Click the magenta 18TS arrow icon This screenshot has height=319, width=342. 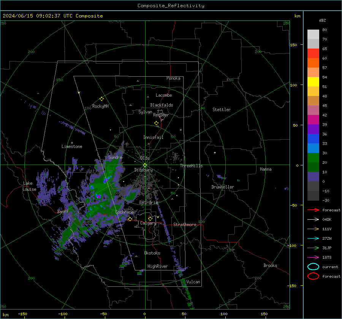(313, 258)
